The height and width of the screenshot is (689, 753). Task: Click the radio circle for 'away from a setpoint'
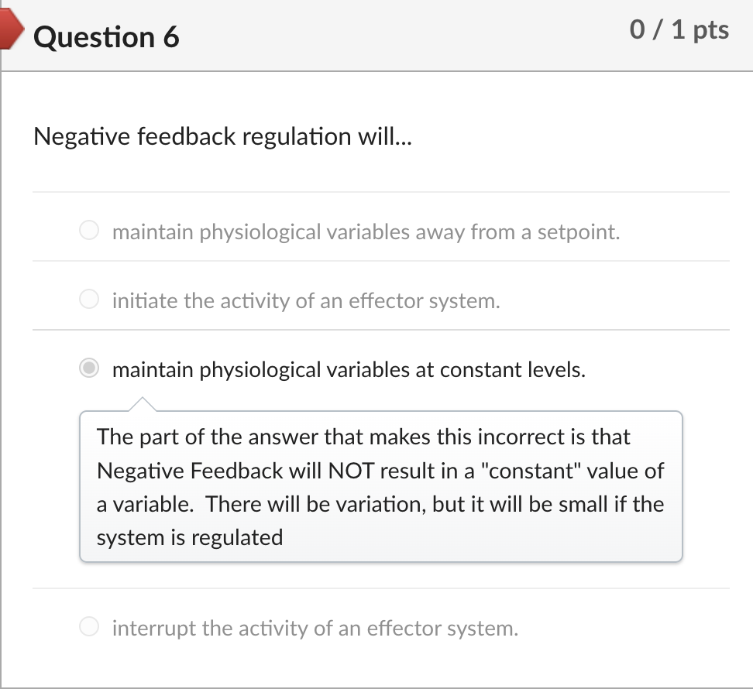click(88, 231)
